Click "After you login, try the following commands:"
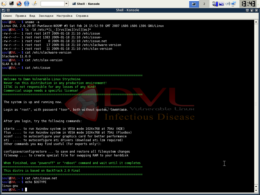The image size is (260, 195). [43, 121]
